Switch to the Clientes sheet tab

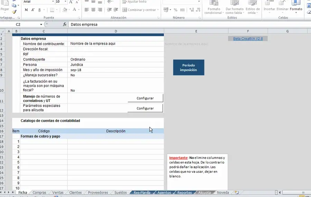tap(75, 193)
